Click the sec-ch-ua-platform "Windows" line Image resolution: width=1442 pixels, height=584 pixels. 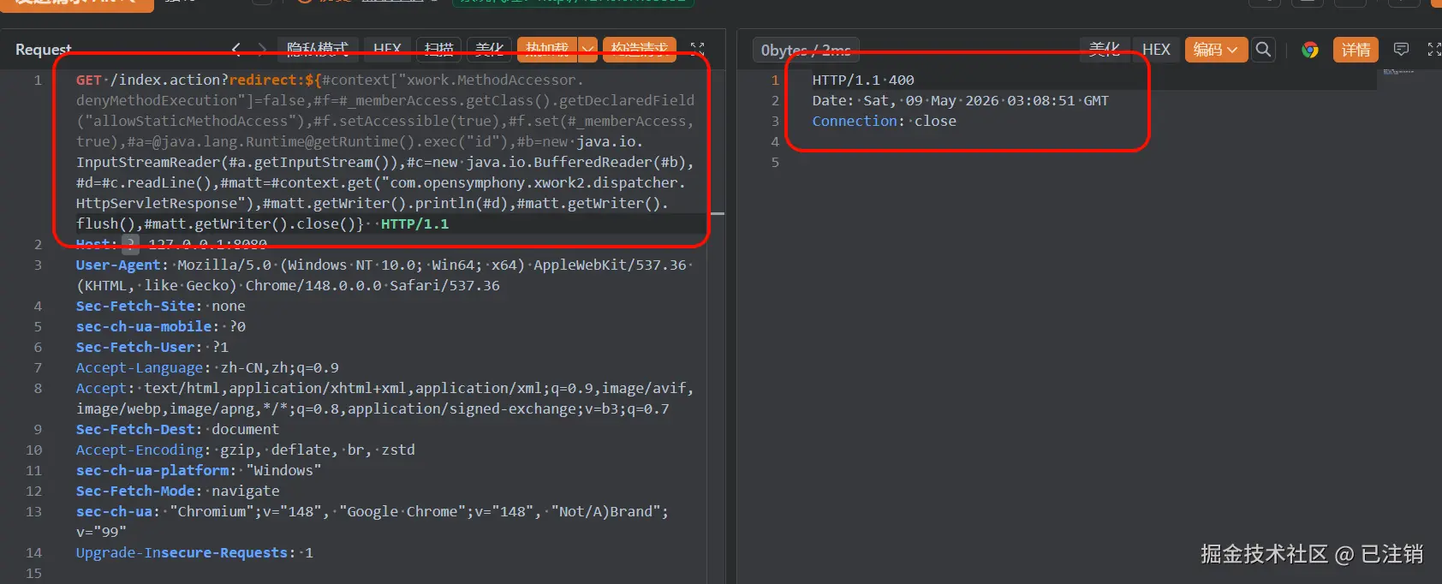pyautogui.click(x=199, y=470)
